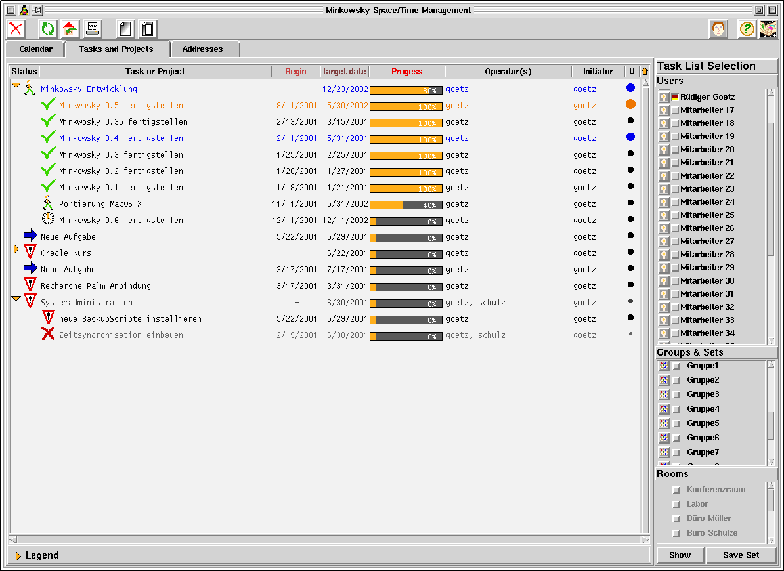Click the red house toolbar icon

[x=70, y=29]
